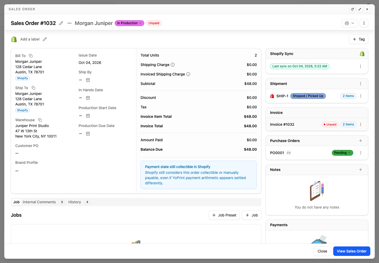View the 2 Items badge for Invoice #1032
This screenshot has height=263, width=379.
click(x=348, y=124)
